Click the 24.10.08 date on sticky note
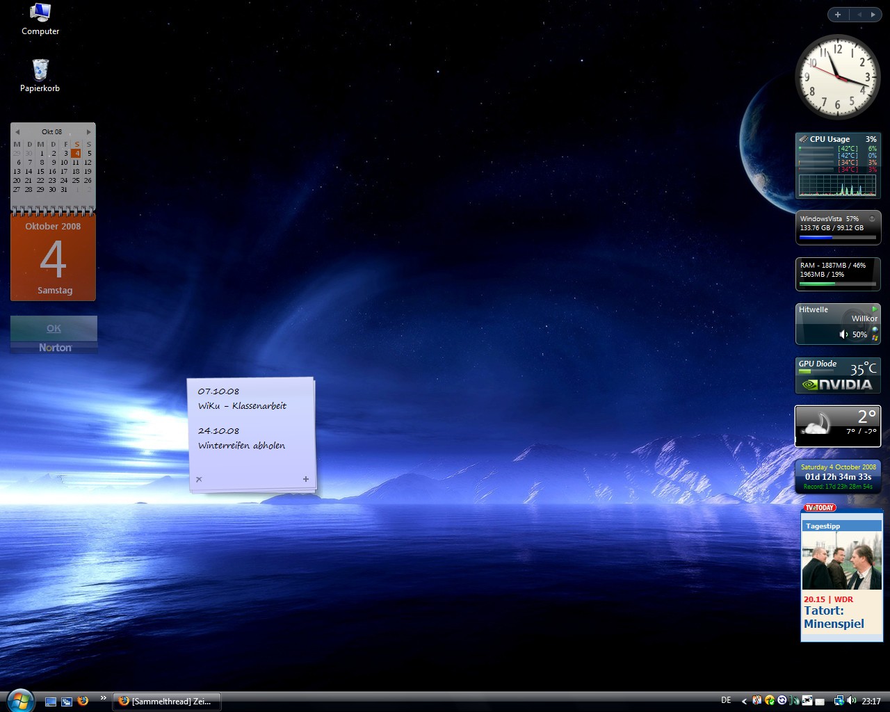Viewport: 890px width, 712px height. point(218,430)
